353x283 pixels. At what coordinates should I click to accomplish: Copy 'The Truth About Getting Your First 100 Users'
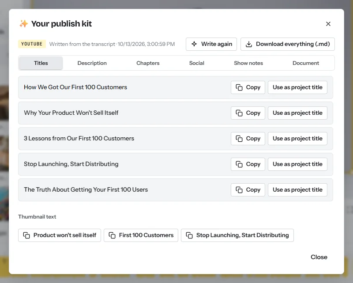pyautogui.click(x=248, y=190)
